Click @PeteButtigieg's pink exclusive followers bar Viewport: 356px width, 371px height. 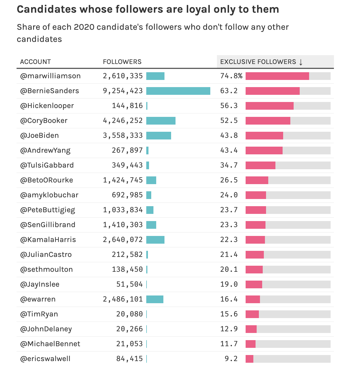pyautogui.click(x=256, y=210)
